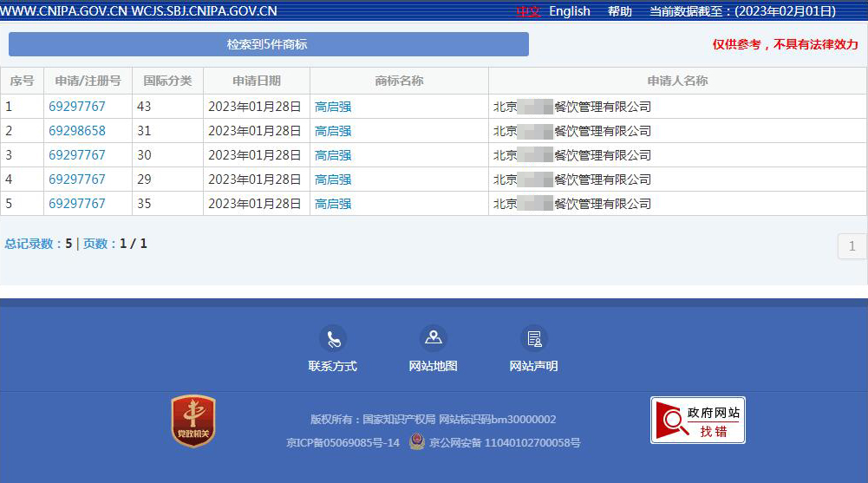Viewport: 868px width, 483px height.
Task: Click the application date in row 1
Action: (255, 107)
